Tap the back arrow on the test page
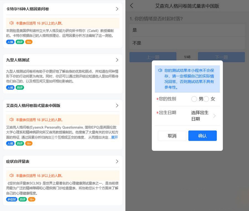This screenshot has width=249, height=211. coord(131,6)
